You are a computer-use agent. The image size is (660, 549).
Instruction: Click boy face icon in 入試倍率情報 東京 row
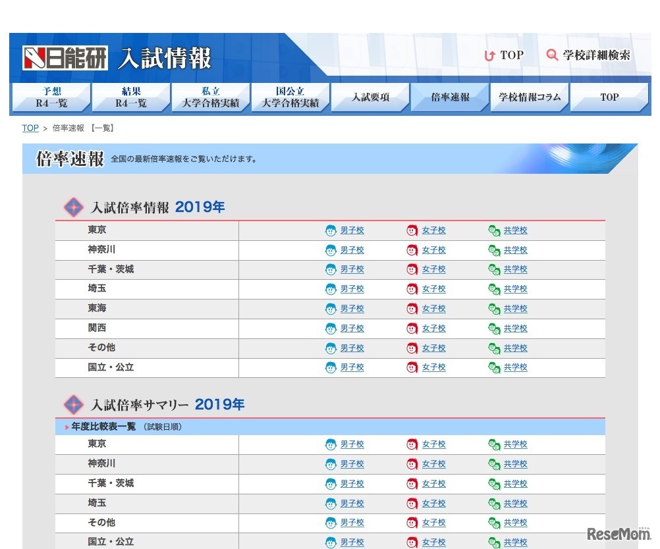[x=331, y=230]
